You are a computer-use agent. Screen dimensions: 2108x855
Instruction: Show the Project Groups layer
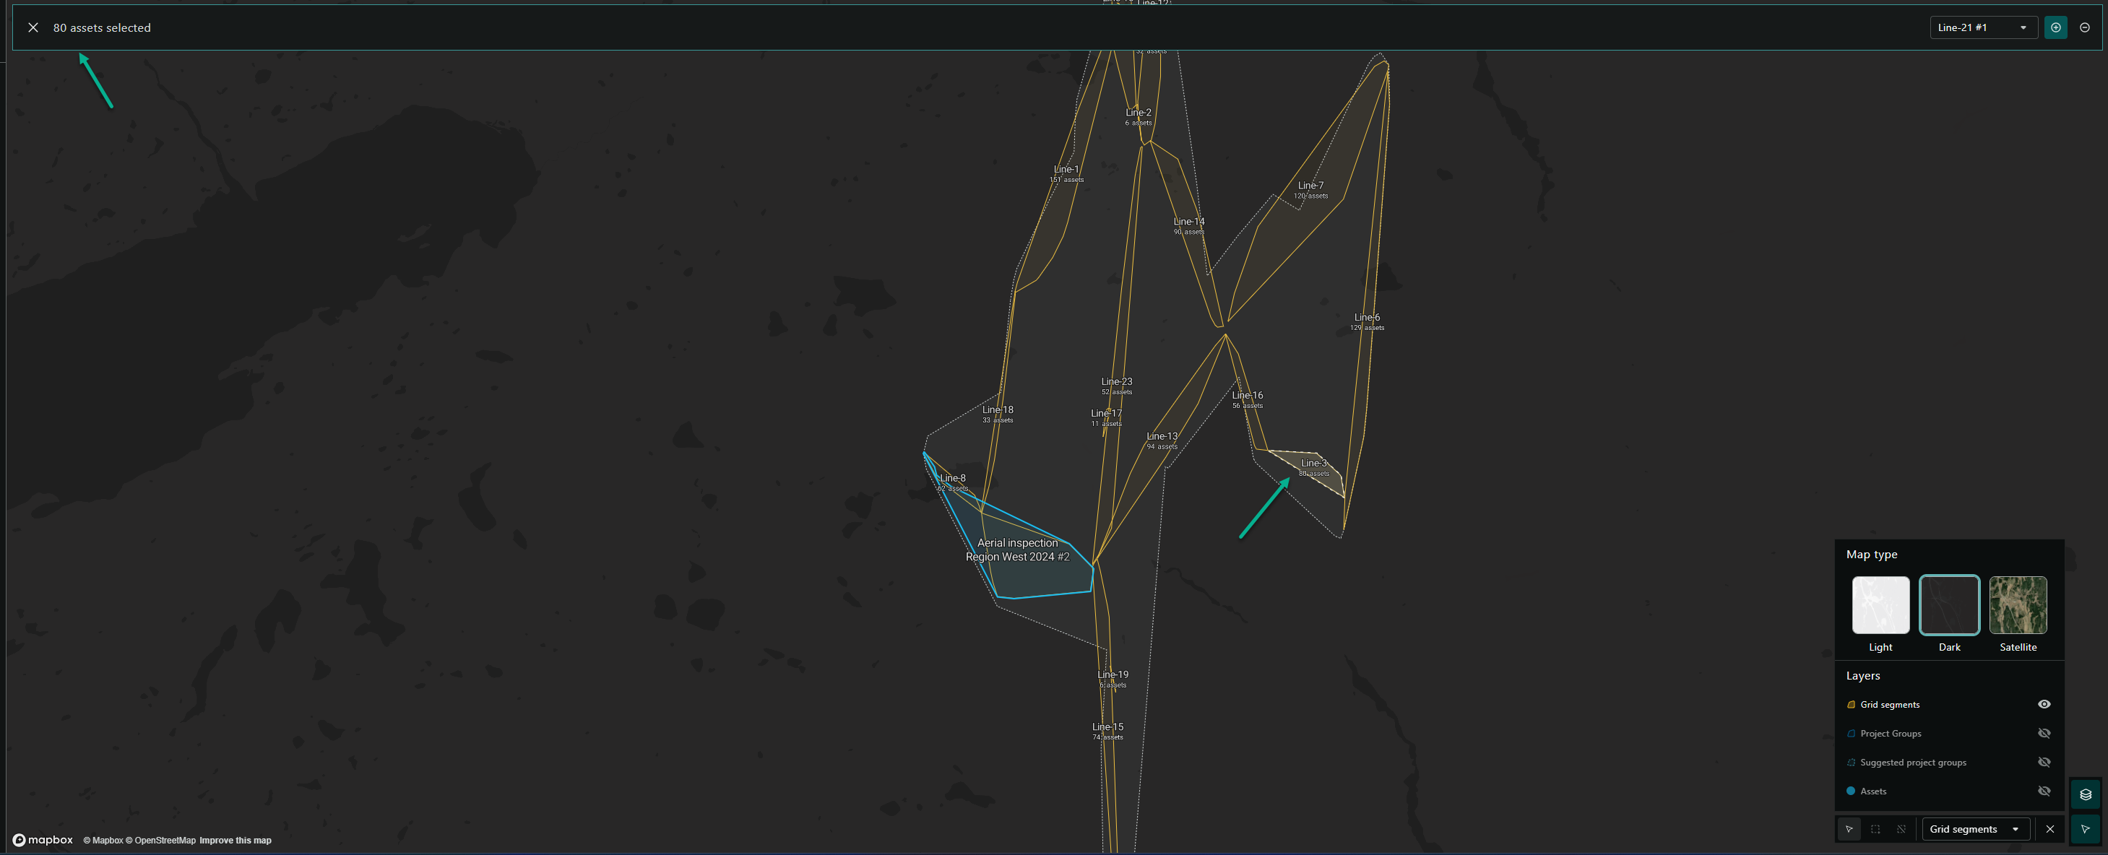tap(2044, 734)
